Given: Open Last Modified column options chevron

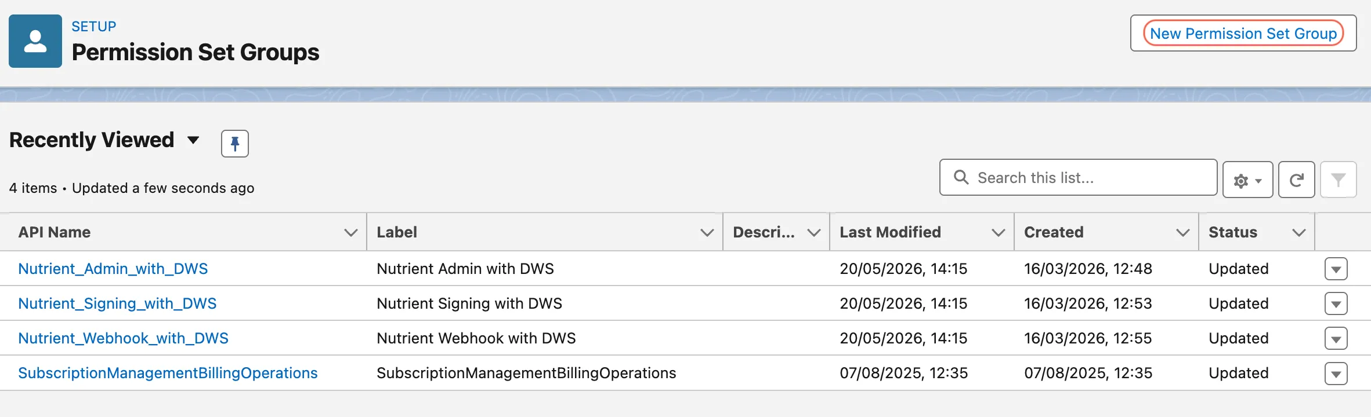Looking at the screenshot, I should [998, 233].
